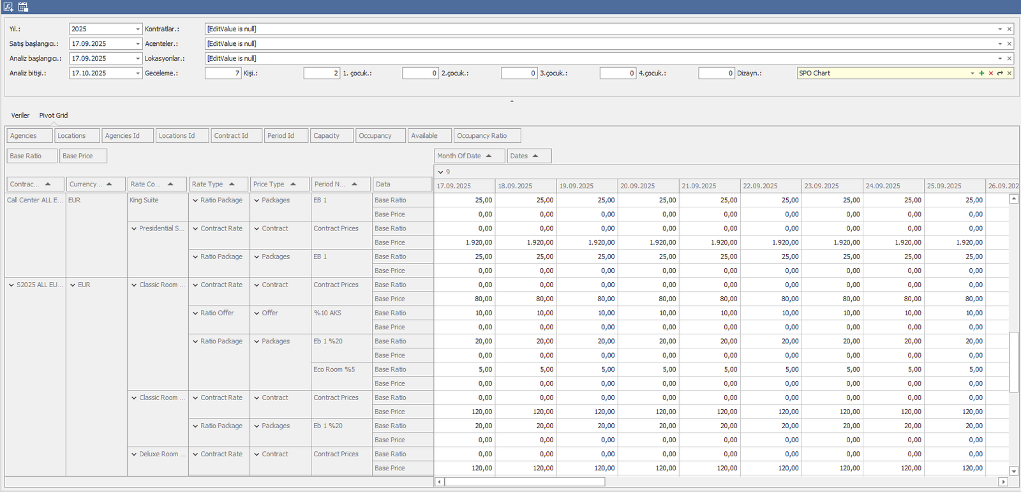Clear the Acenteler field with its X icon
The height and width of the screenshot is (492, 1021).
(1010, 44)
